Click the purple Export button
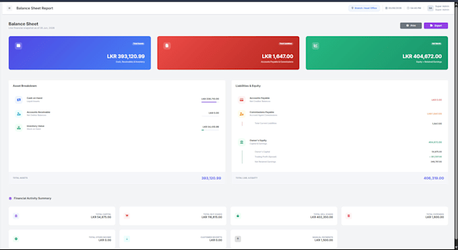Image resolution: width=458 pixels, height=250 pixels. pos(436,26)
